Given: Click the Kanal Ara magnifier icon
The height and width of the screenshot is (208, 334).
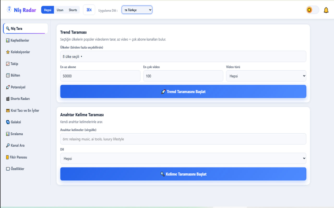Looking at the screenshot, I should pos(8,146).
